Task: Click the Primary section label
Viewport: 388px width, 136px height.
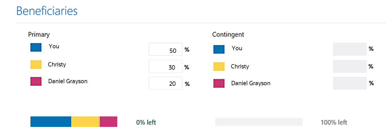Action: tap(39, 35)
